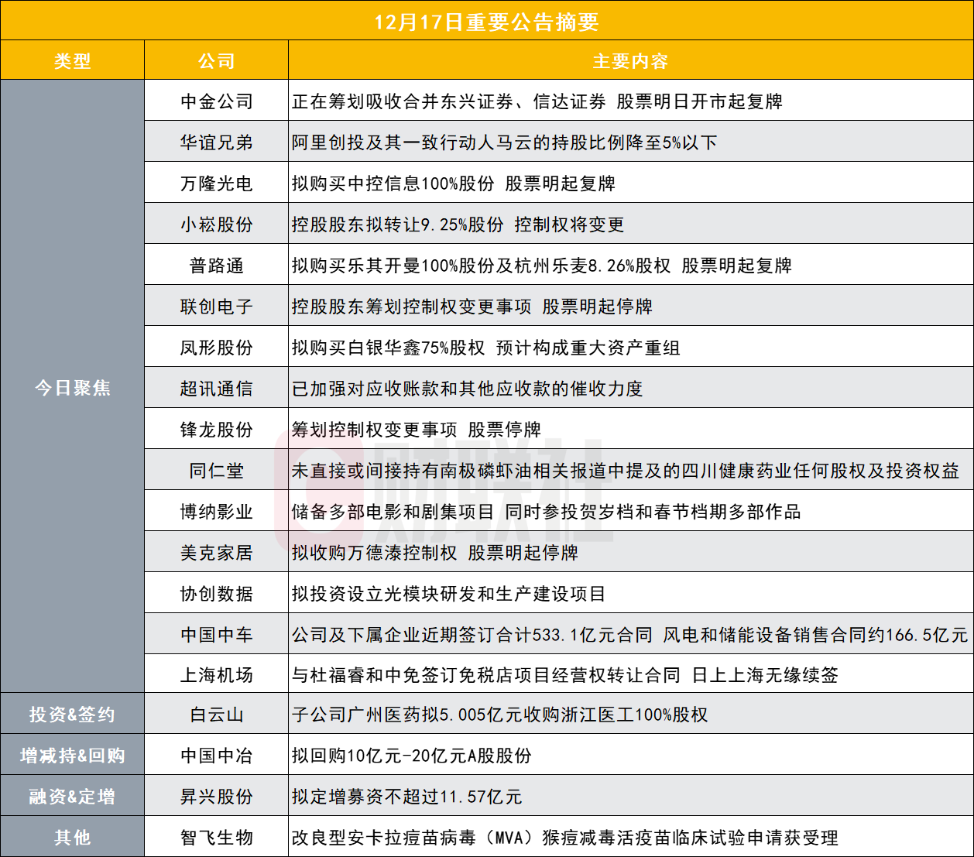
Task: Click the 其他 category cell
Action: [x=72, y=838]
